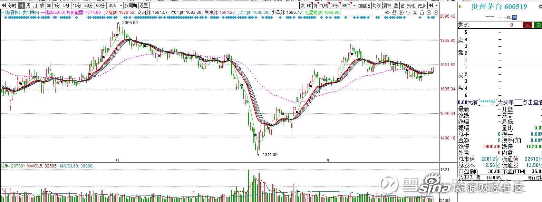Switch to 分时 intraday view

pyautogui.click(x=12, y=6)
